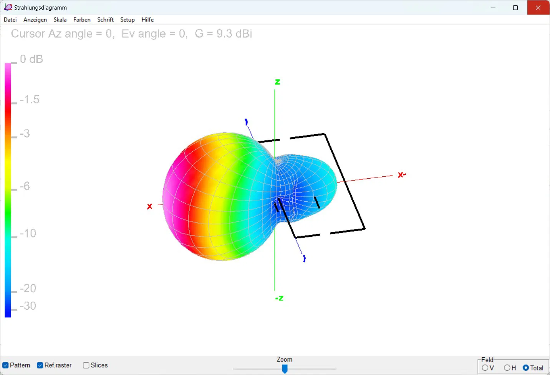Open the Setup menu
The image size is (550, 375).
pyautogui.click(x=128, y=20)
